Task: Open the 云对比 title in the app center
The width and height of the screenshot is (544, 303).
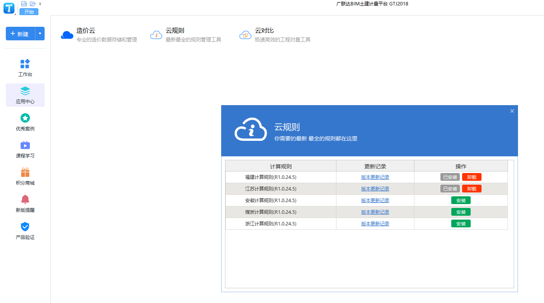Action: (264, 31)
